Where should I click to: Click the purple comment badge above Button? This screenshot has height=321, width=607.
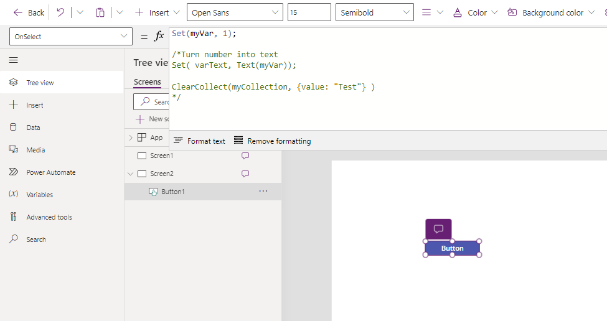[438, 229]
